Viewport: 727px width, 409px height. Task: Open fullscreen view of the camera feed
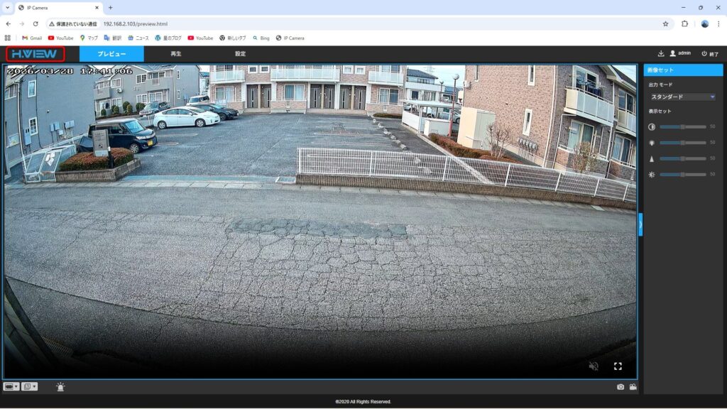(618, 366)
